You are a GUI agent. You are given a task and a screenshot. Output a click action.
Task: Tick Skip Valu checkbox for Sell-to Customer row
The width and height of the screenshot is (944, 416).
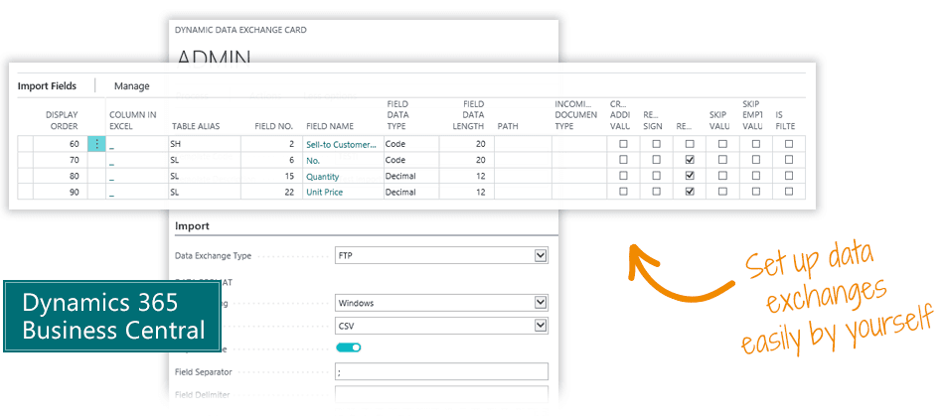pos(723,144)
